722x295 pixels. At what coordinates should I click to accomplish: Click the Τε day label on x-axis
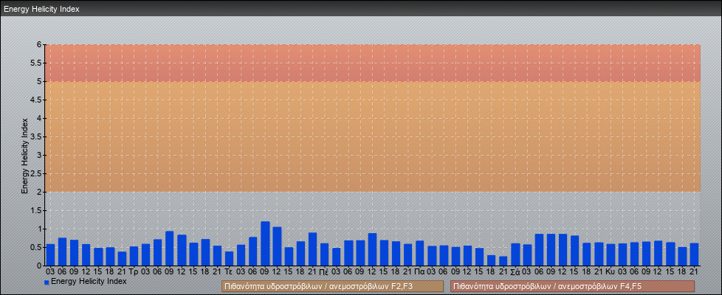pyautogui.click(x=229, y=271)
